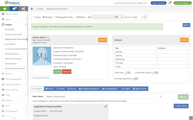The width and height of the screenshot is (193, 120).
Task: Open the messages envelope icon
Action: coord(14,9)
